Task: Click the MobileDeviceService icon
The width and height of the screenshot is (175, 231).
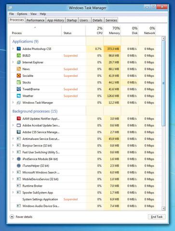Action: (x=19, y=179)
